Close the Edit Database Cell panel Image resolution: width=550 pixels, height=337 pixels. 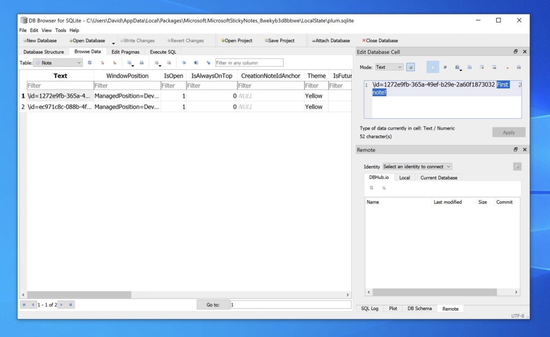[x=525, y=52]
